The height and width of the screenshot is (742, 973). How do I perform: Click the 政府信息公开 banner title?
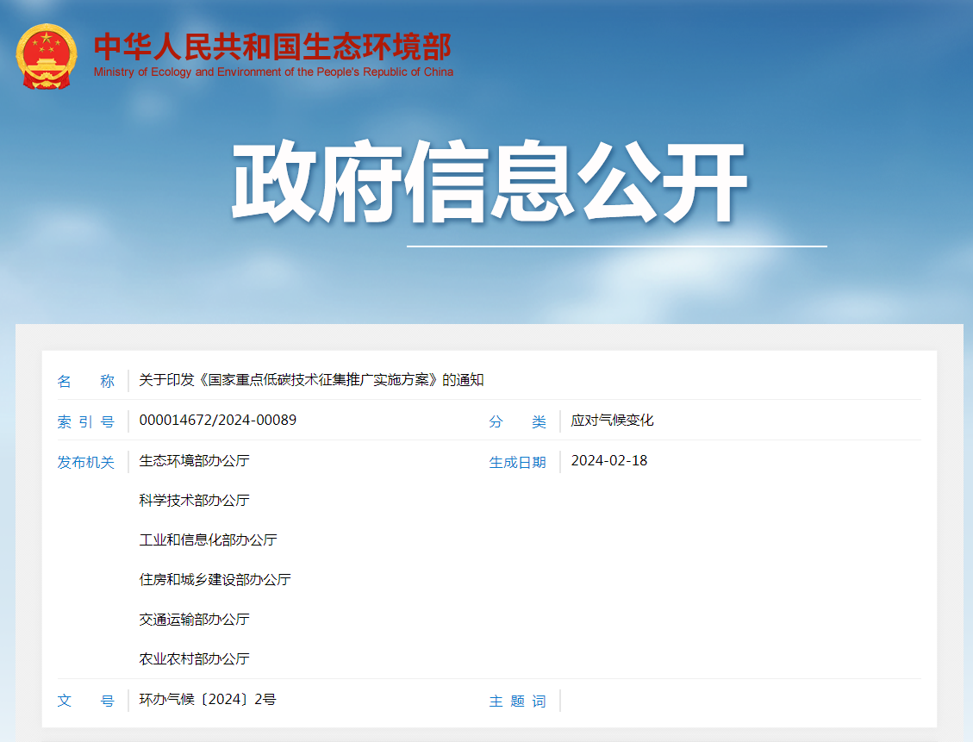point(490,181)
